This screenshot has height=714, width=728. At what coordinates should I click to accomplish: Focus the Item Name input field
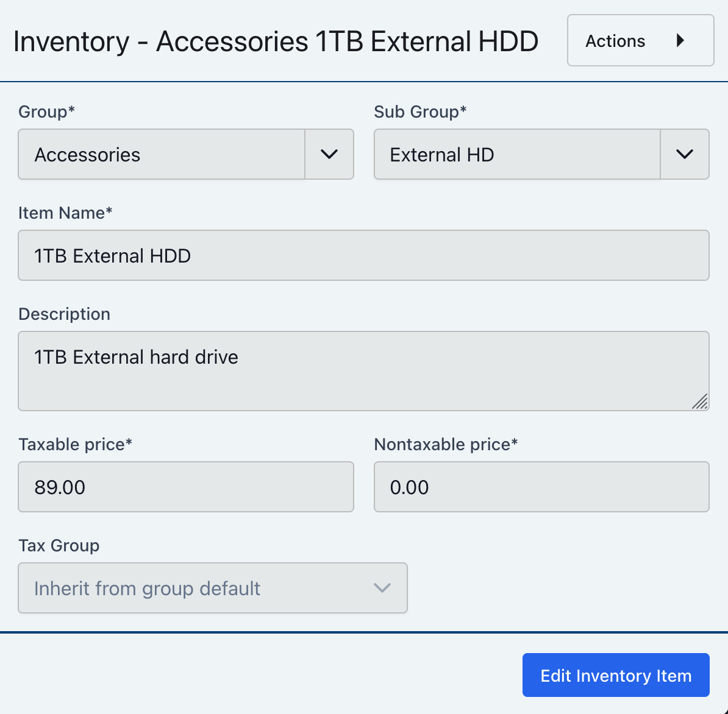point(363,255)
